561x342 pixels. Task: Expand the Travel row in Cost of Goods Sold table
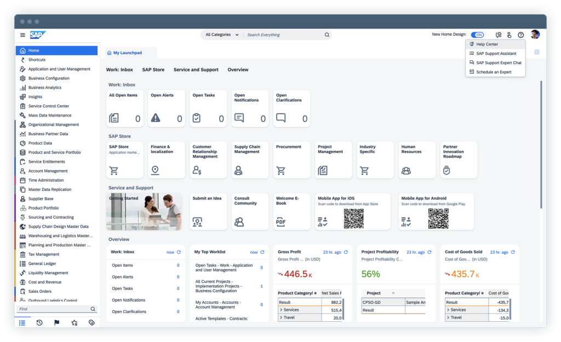click(448, 317)
